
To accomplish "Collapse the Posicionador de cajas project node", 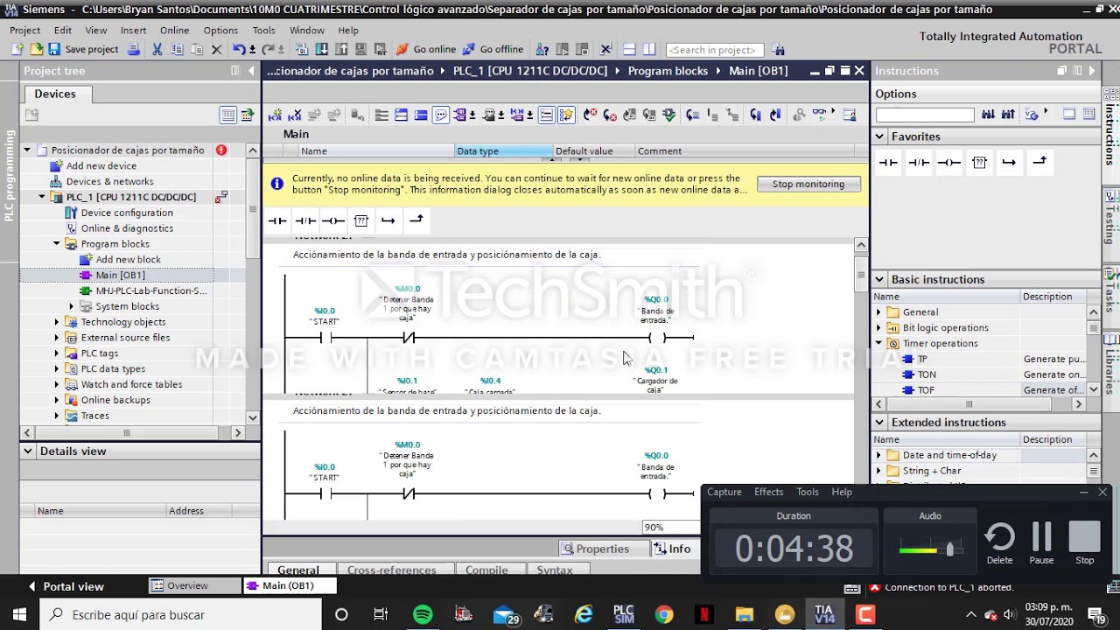I will pos(27,150).
